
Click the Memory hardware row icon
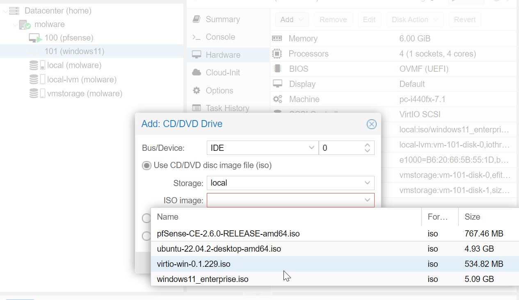(277, 39)
